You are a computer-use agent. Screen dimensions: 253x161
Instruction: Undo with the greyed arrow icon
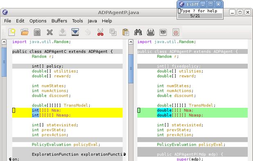click(88, 32)
